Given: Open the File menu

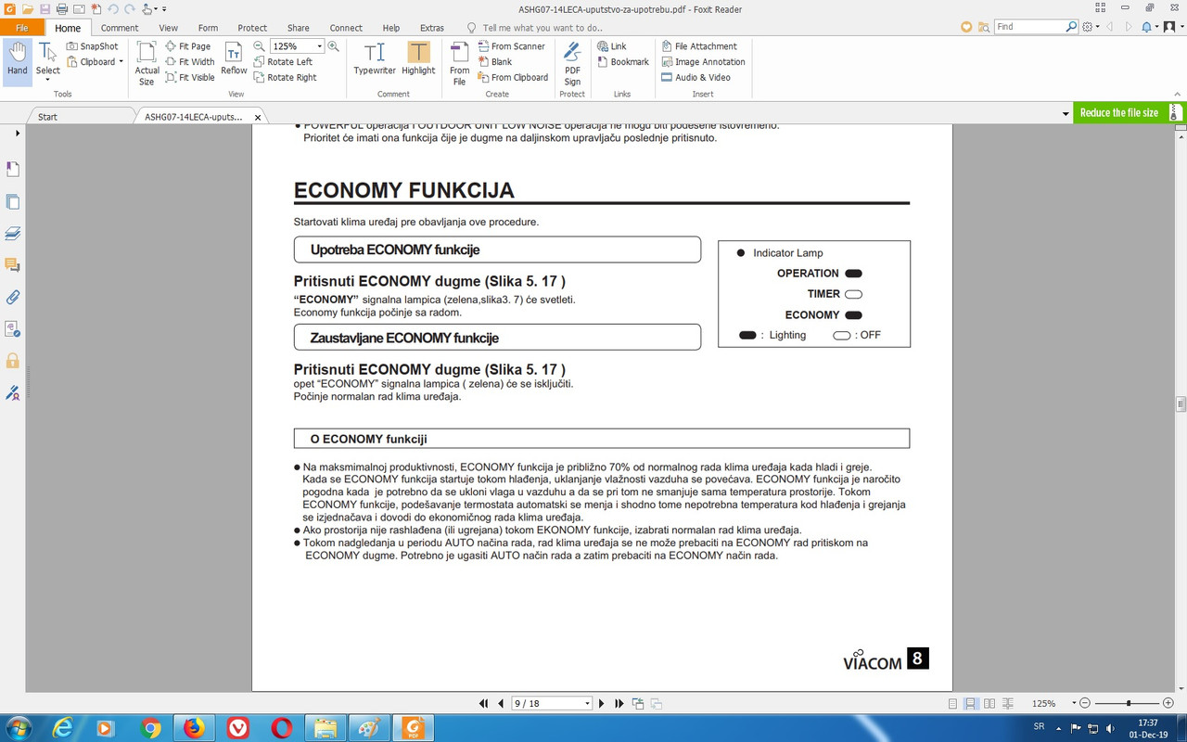Looking at the screenshot, I should click(x=21, y=28).
